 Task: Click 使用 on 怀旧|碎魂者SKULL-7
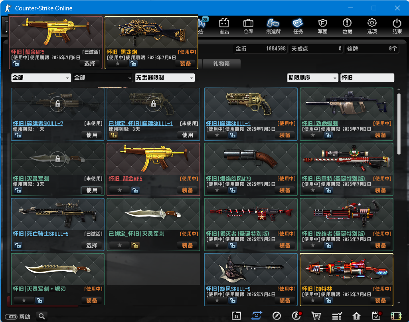pos(91,135)
